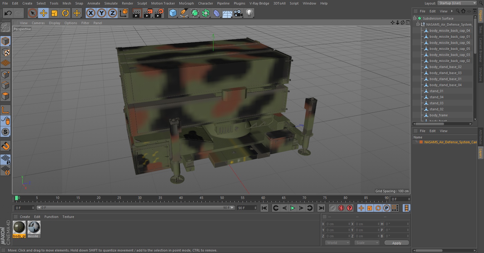Render to Picture Viewer icon

click(148, 13)
